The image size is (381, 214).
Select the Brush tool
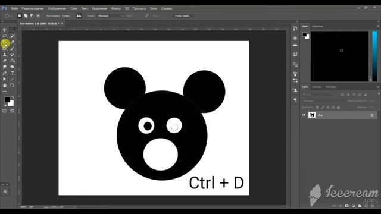(12, 48)
